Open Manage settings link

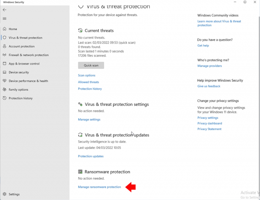(x=89, y=119)
